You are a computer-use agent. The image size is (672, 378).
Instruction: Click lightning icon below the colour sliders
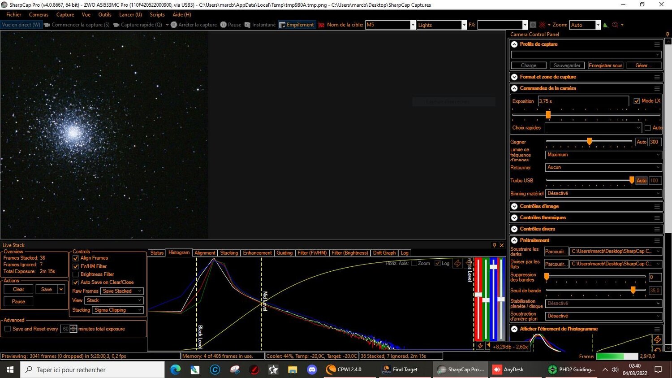point(480,346)
